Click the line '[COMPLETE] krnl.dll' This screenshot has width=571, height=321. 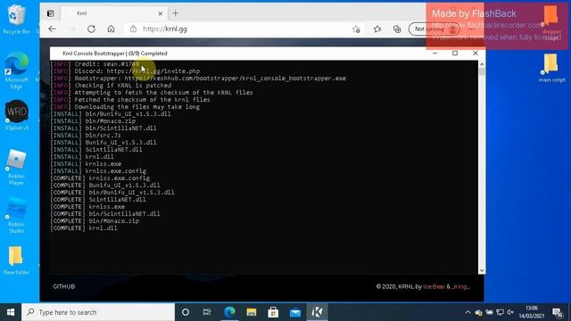click(84, 228)
